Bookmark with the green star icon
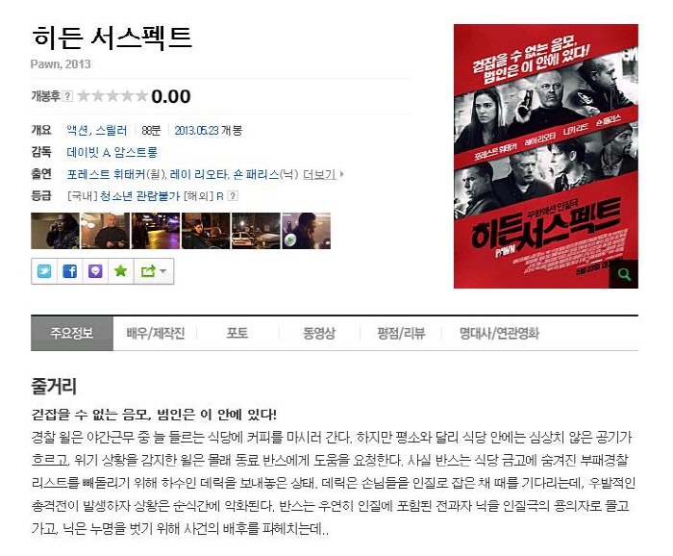The image size is (673, 556). click(121, 271)
